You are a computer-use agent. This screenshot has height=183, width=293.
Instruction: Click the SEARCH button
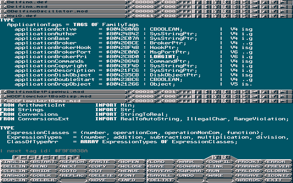(72, 162)
